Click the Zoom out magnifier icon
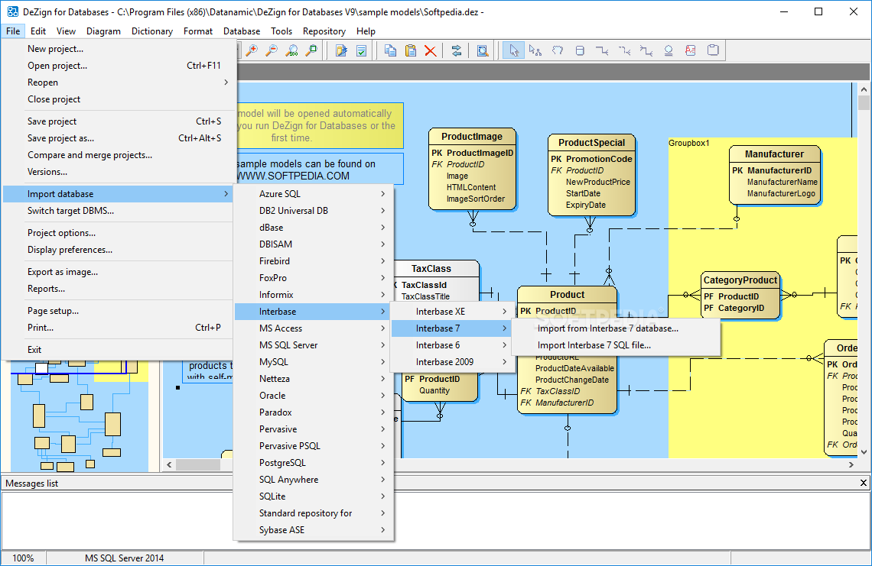Image resolution: width=872 pixels, height=566 pixels. tap(272, 50)
